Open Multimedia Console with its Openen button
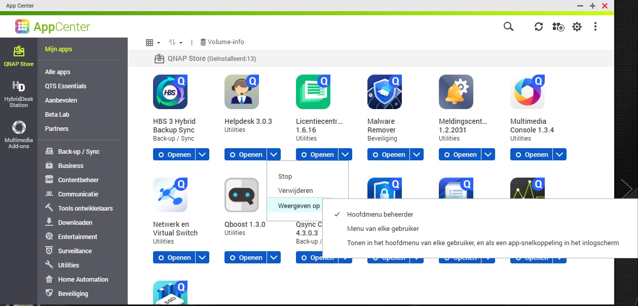 (531, 154)
